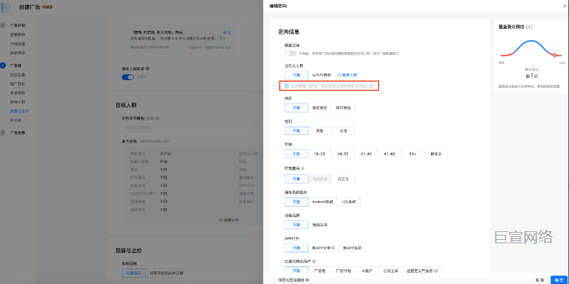This screenshot has width=569, height=284.
Task: Click help icon next to 行为定向
Action: click(x=303, y=169)
